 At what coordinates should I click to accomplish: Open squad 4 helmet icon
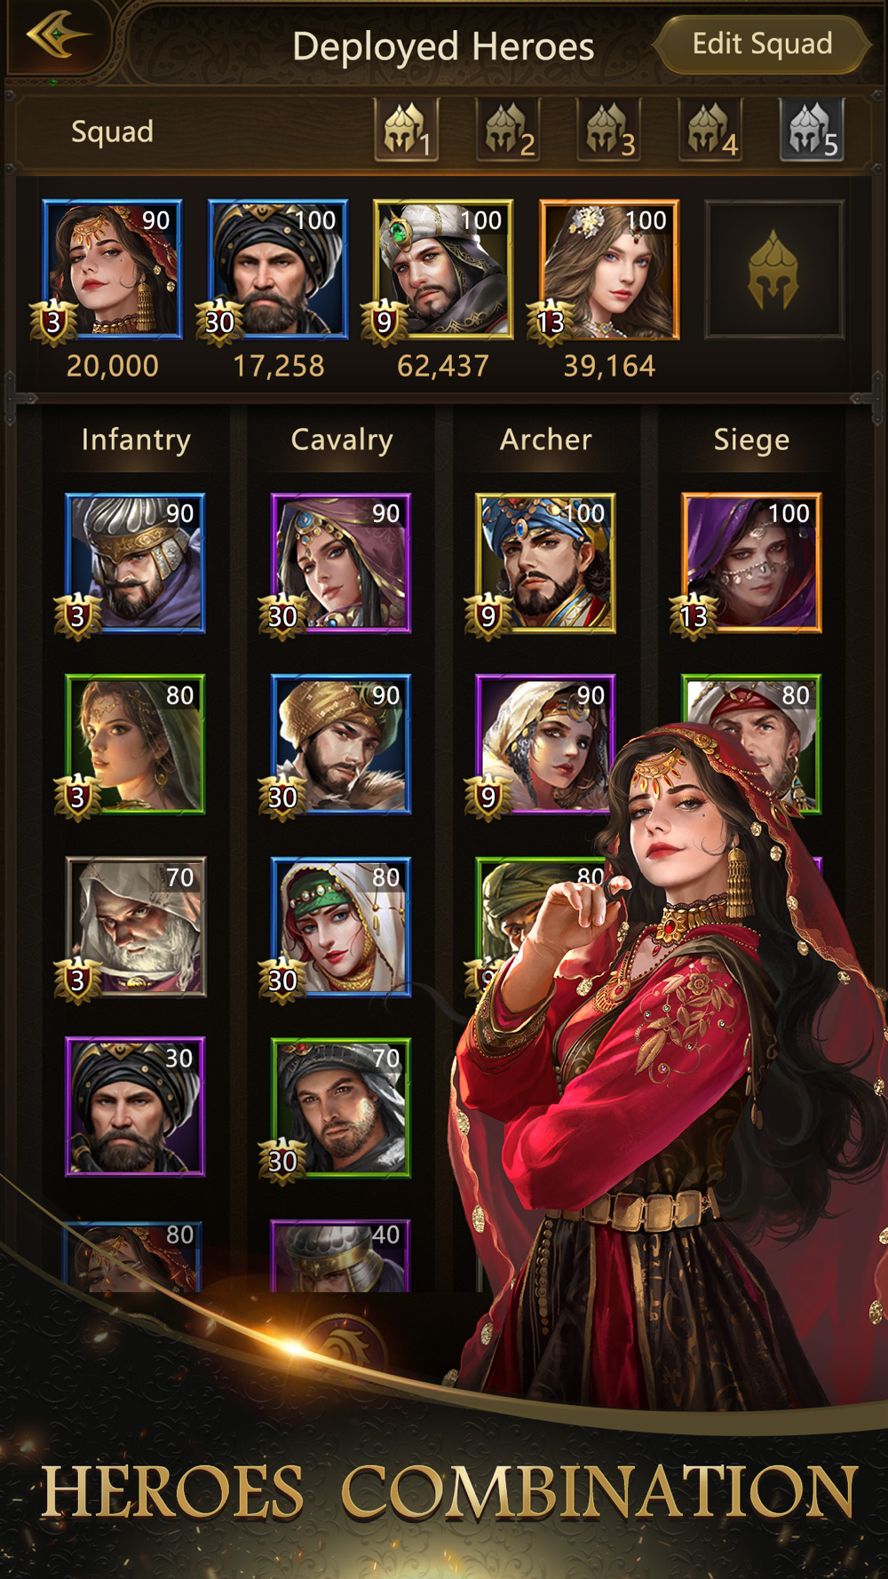pos(710,131)
